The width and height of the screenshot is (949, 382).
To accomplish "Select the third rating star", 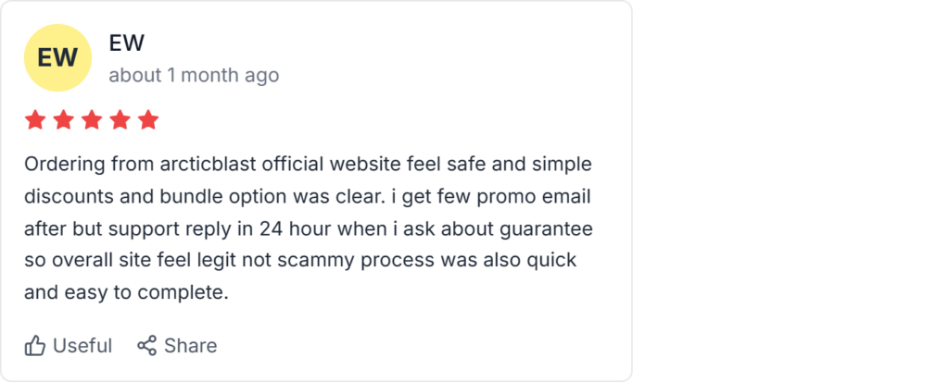I will (x=92, y=120).
